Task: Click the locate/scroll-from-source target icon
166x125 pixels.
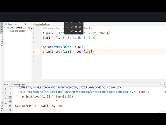Action: pyautogui.click(x=16, y=24)
